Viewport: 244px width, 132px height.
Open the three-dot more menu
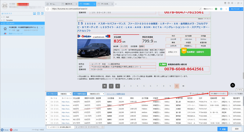[x=226, y=9]
